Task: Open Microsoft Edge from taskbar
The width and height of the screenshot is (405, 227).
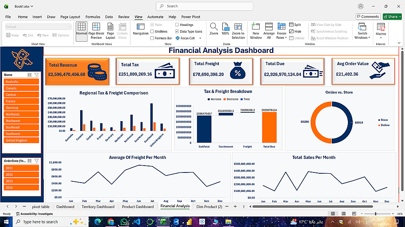Action: click(98, 222)
